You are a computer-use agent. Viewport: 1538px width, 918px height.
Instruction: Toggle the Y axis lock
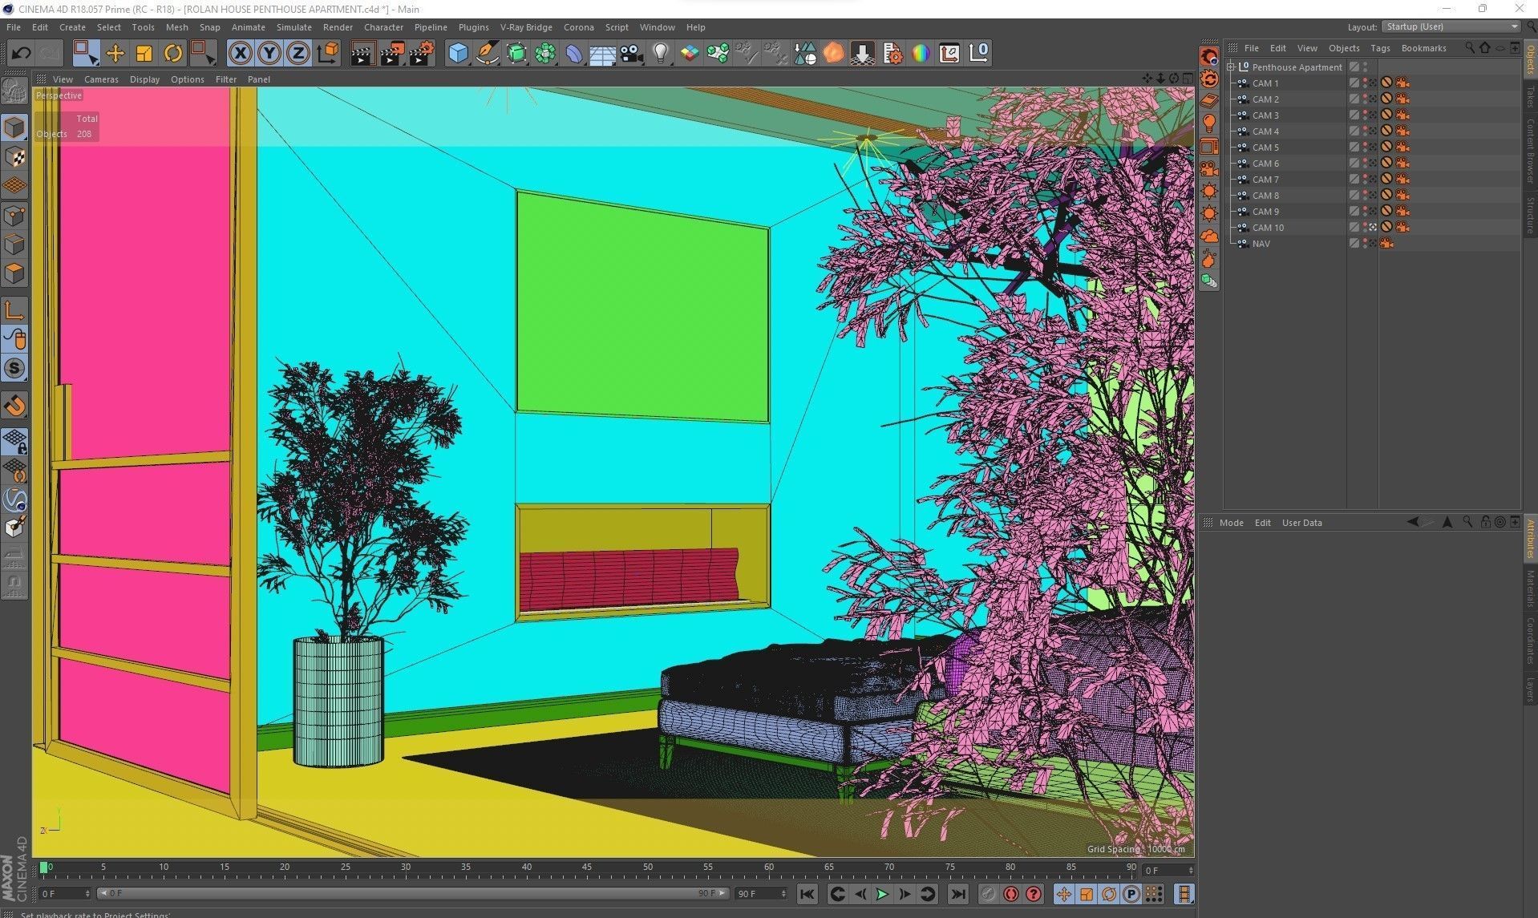(269, 54)
